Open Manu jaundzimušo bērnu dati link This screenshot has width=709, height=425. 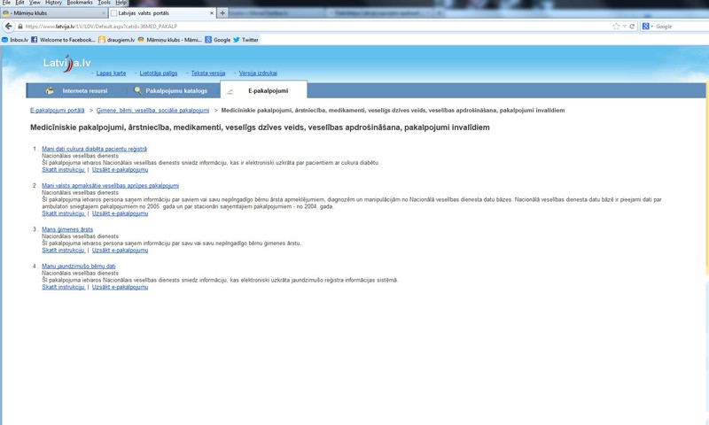click(x=78, y=266)
